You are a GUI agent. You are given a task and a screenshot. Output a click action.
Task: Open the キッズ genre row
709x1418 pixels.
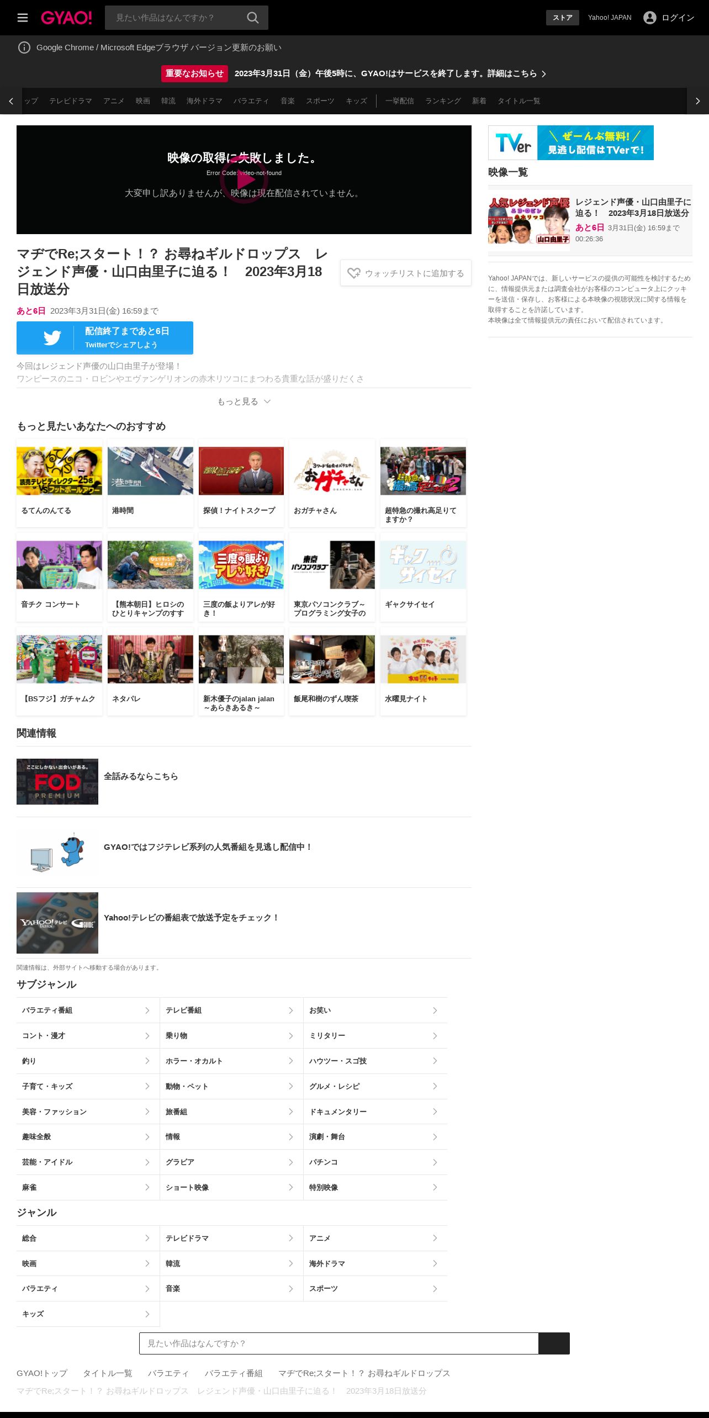click(88, 1314)
